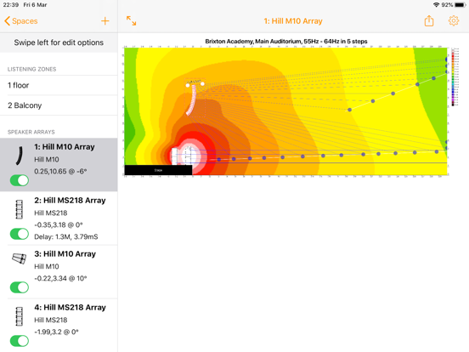The height and width of the screenshot is (352, 469).
Task: Select 1: Hill M10 Array row title
Action: pyautogui.click(x=65, y=146)
